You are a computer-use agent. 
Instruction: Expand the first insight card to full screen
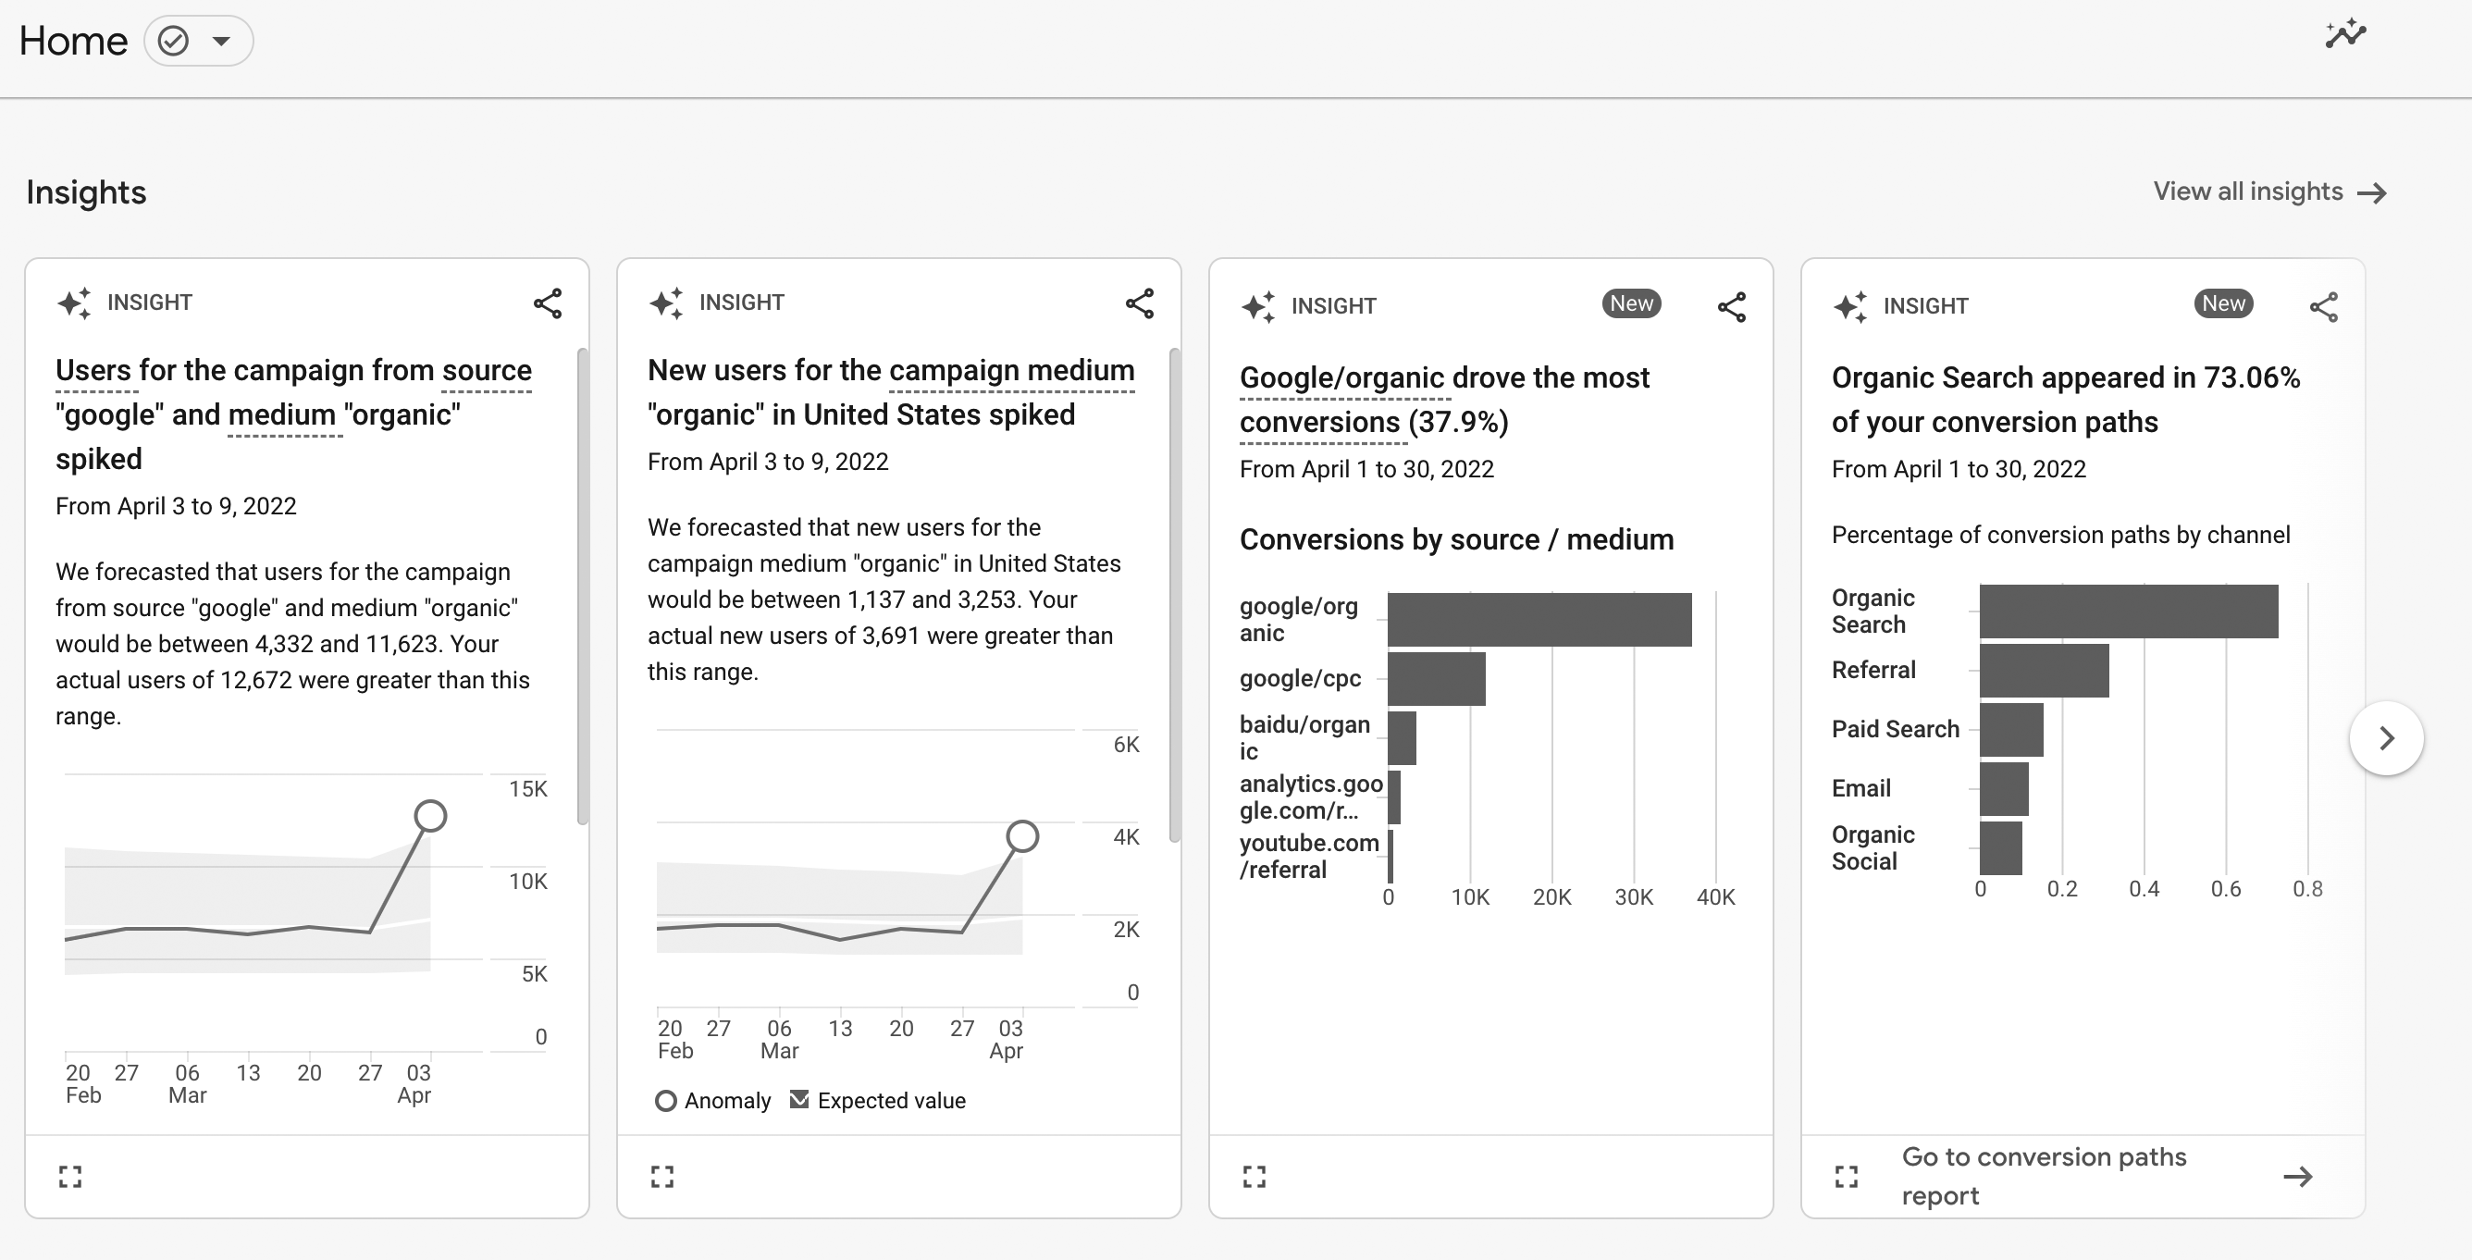pos(70,1173)
